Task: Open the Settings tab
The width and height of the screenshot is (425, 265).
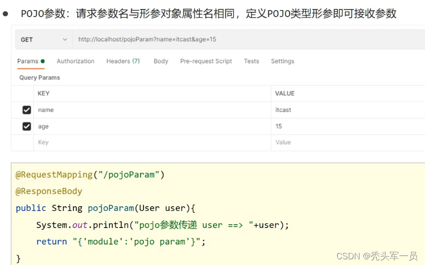Action: click(x=282, y=61)
